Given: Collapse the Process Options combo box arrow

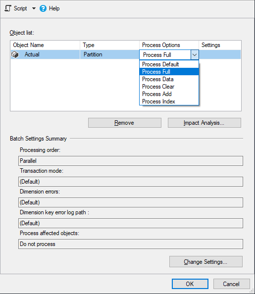Looking at the screenshot, I should pyautogui.click(x=195, y=55).
